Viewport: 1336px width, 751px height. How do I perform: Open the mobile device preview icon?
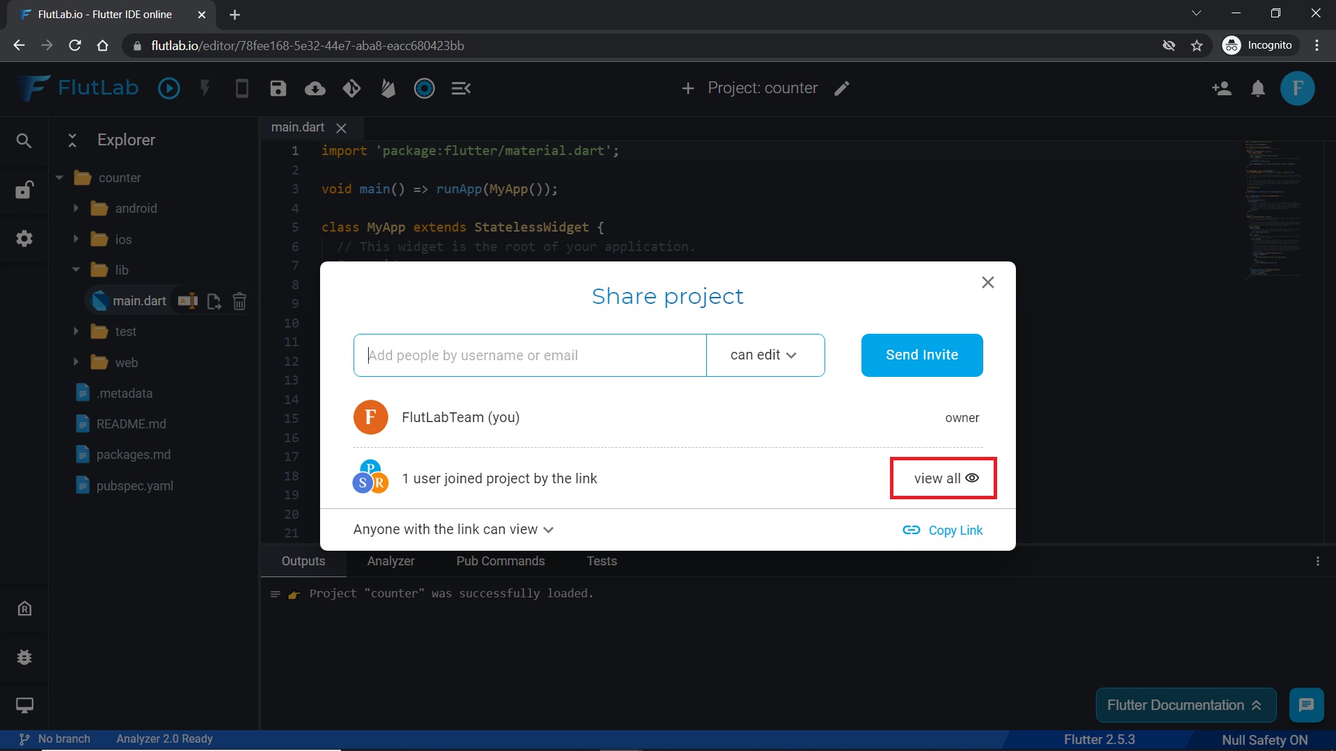(x=241, y=88)
